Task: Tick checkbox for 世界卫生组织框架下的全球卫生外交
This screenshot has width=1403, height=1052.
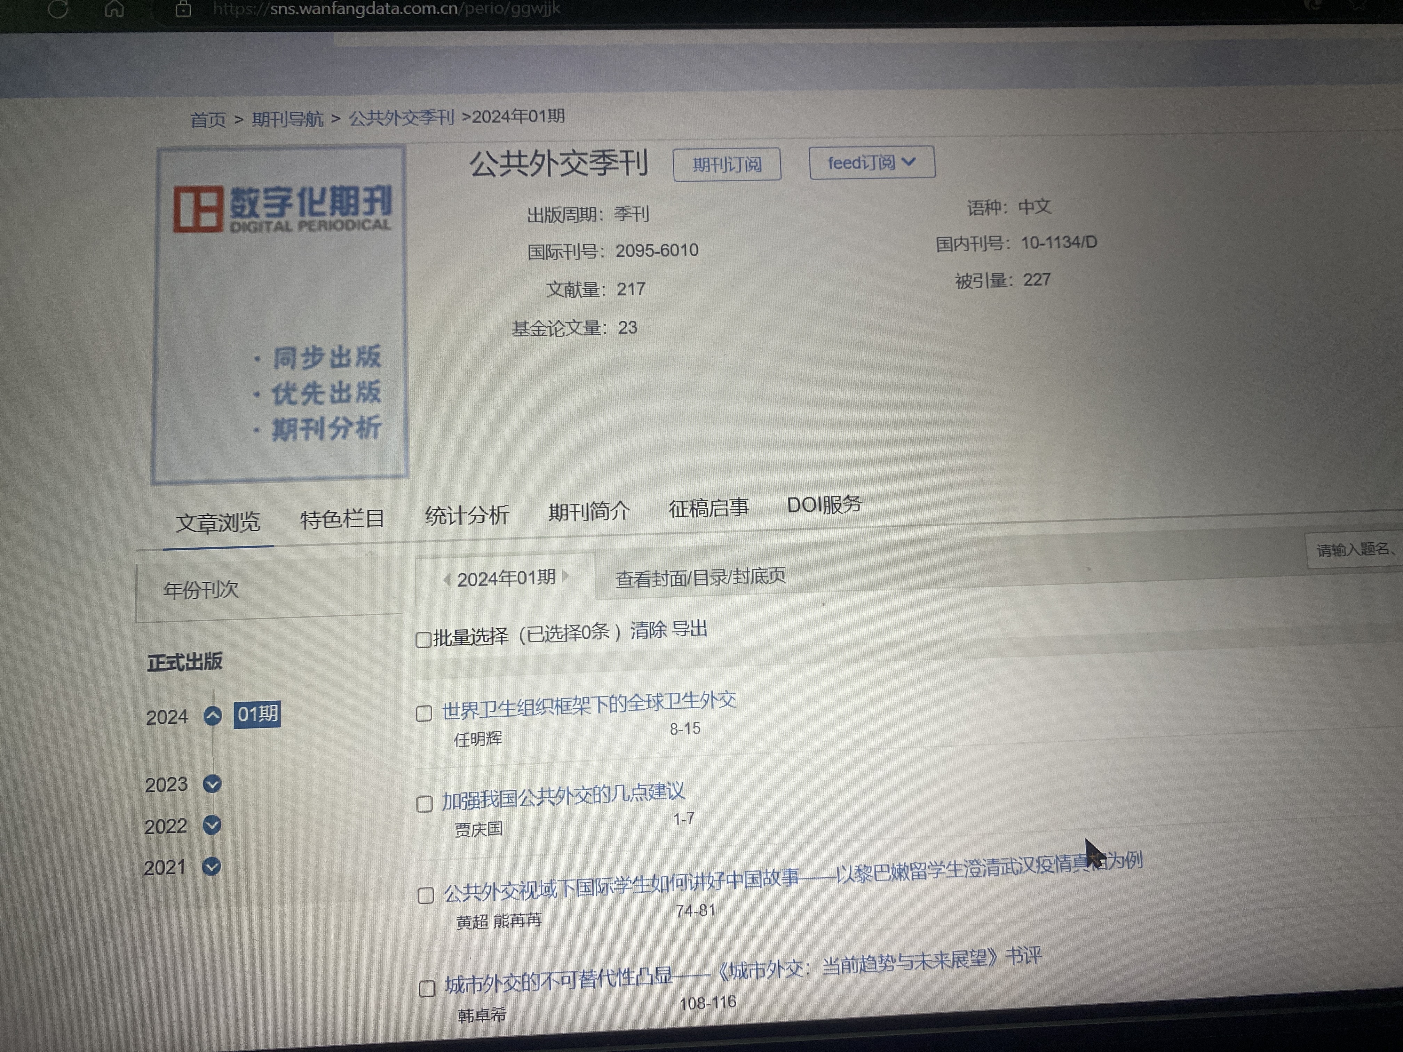Action: point(424,714)
